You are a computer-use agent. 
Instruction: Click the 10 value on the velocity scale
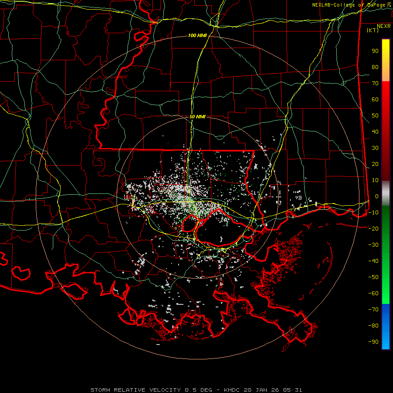click(x=375, y=180)
